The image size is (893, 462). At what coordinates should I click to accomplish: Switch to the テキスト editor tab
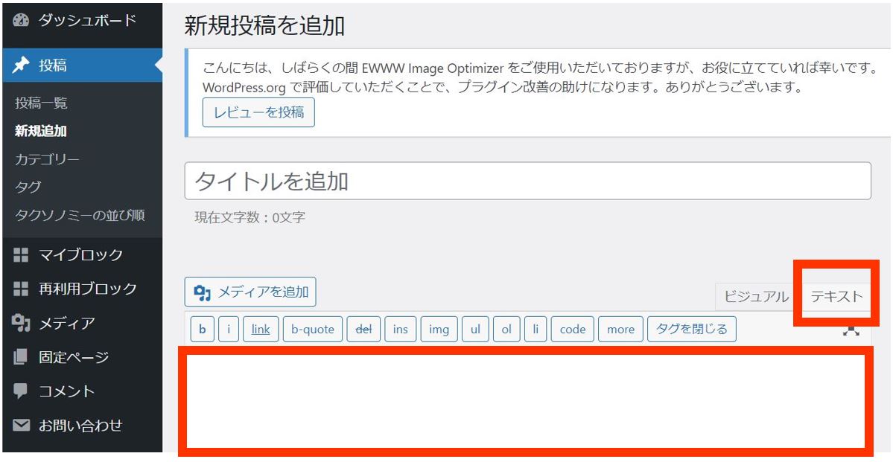[x=836, y=296]
